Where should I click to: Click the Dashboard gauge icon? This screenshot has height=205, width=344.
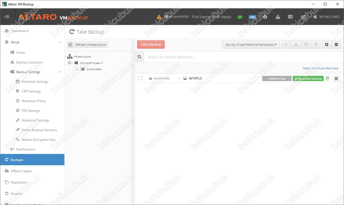[x=7, y=31]
